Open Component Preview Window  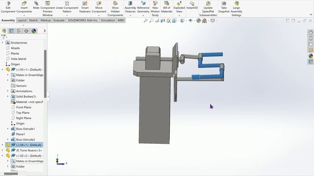pyautogui.click(x=48, y=9)
